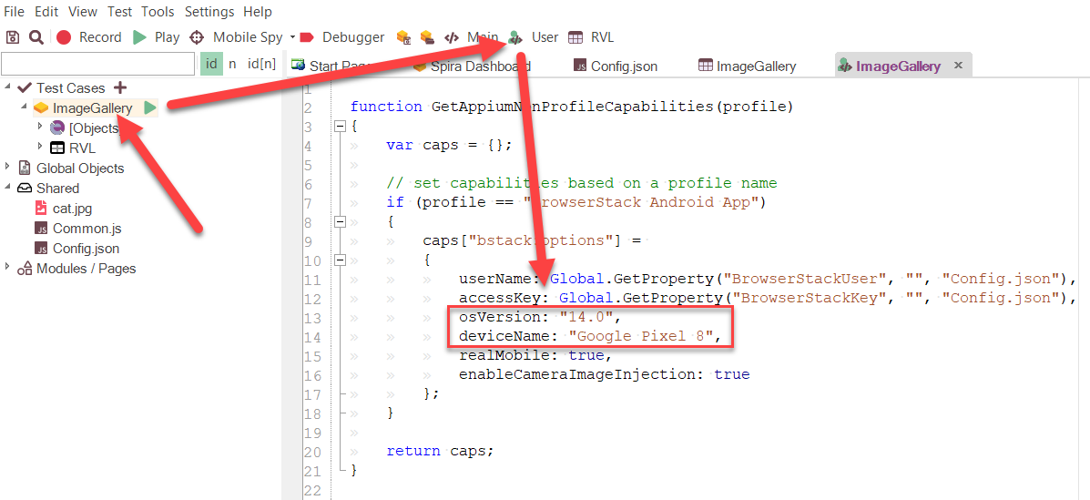Viewport: 1090px width, 500px height.
Task: Open the Mobile Spy dropdown arrow
Action: 292,37
